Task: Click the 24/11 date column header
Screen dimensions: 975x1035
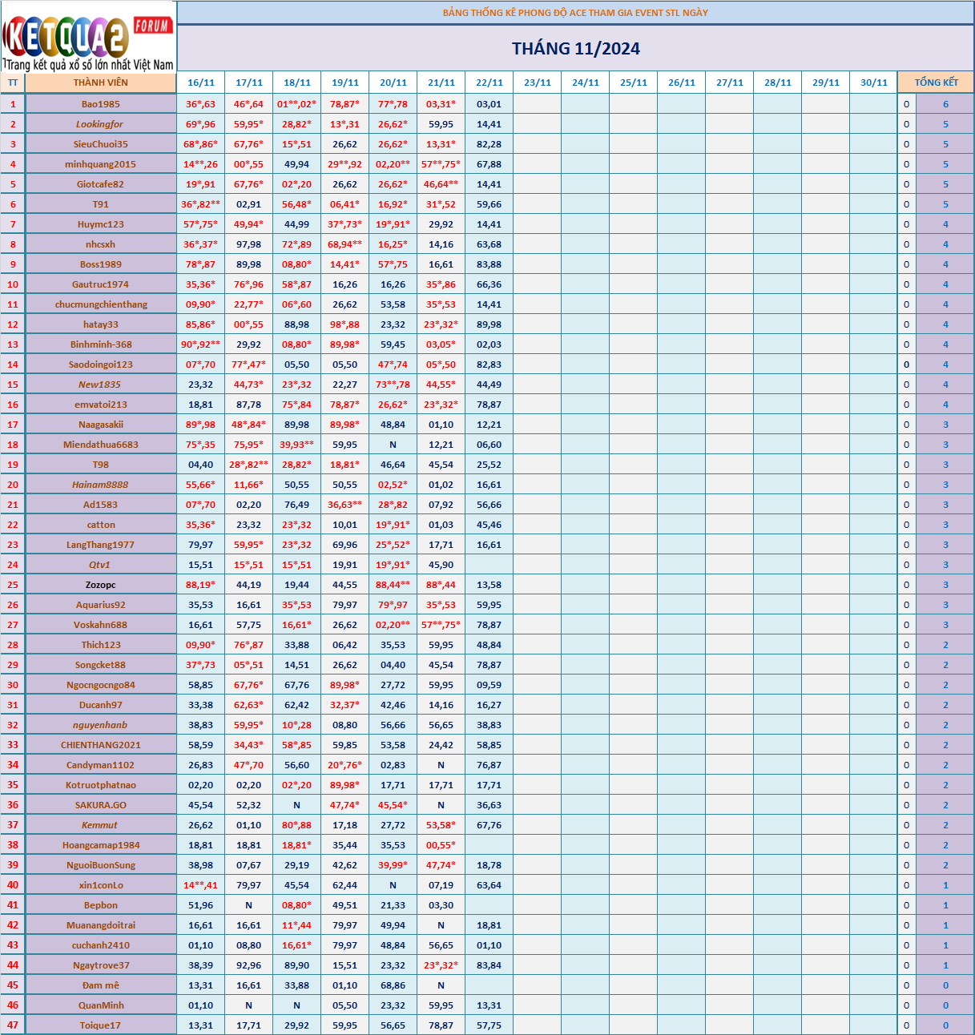Action: [586, 83]
